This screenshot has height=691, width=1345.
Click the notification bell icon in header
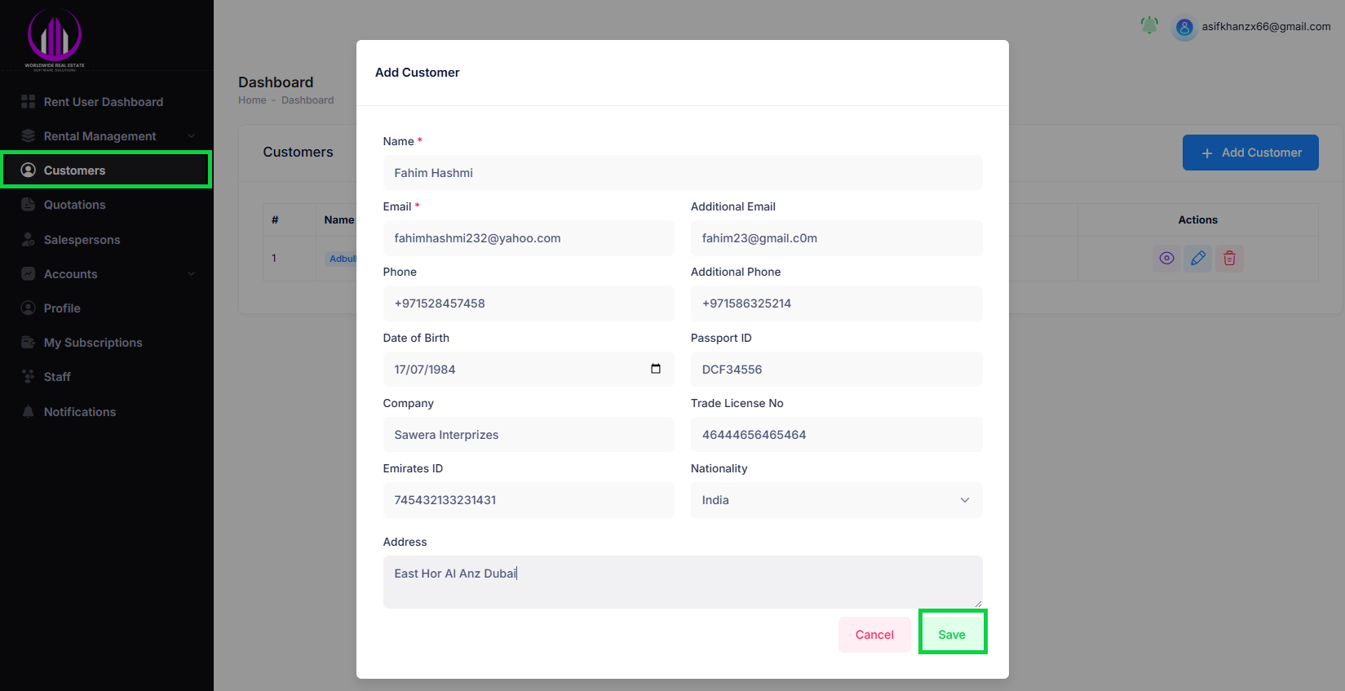(x=1149, y=26)
